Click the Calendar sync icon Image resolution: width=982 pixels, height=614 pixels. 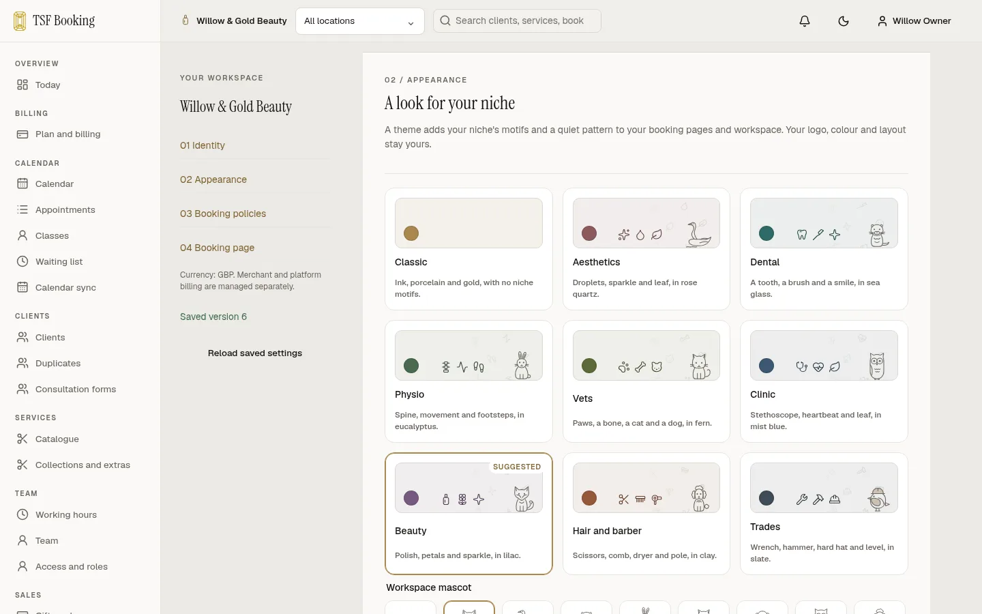[x=23, y=287]
